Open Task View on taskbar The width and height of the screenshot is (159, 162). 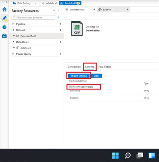click(x=140, y=156)
